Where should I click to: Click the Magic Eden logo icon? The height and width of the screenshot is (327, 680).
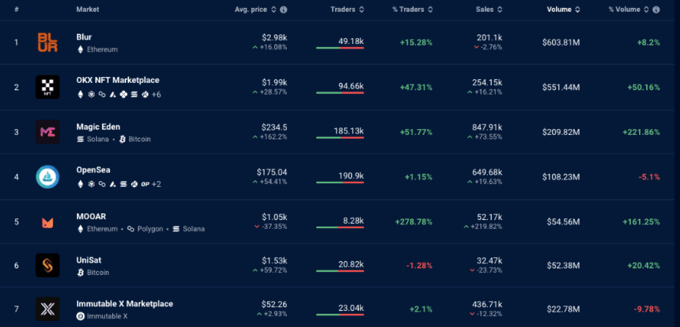coord(48,132)
